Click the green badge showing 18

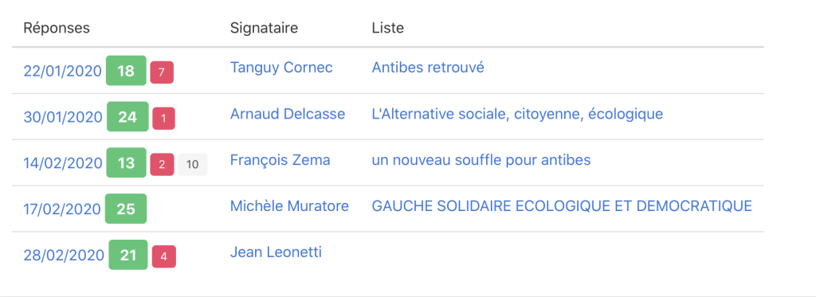tap(126, 71)
